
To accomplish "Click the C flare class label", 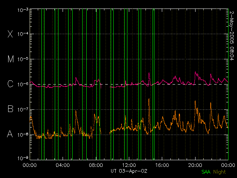I will 10,84.
